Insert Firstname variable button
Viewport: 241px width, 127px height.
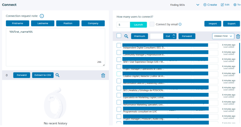pyautogui.click(x=17, y=23)
